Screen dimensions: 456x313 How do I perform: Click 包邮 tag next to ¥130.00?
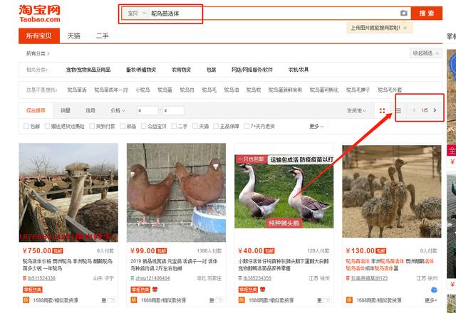381,251
